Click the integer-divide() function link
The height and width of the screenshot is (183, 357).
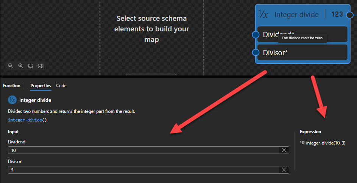pyautogui.click(x=27, y=120)
